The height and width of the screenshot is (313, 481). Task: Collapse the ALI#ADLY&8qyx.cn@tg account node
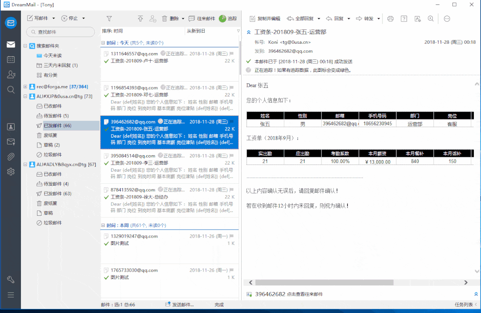[x=25, y=165]
